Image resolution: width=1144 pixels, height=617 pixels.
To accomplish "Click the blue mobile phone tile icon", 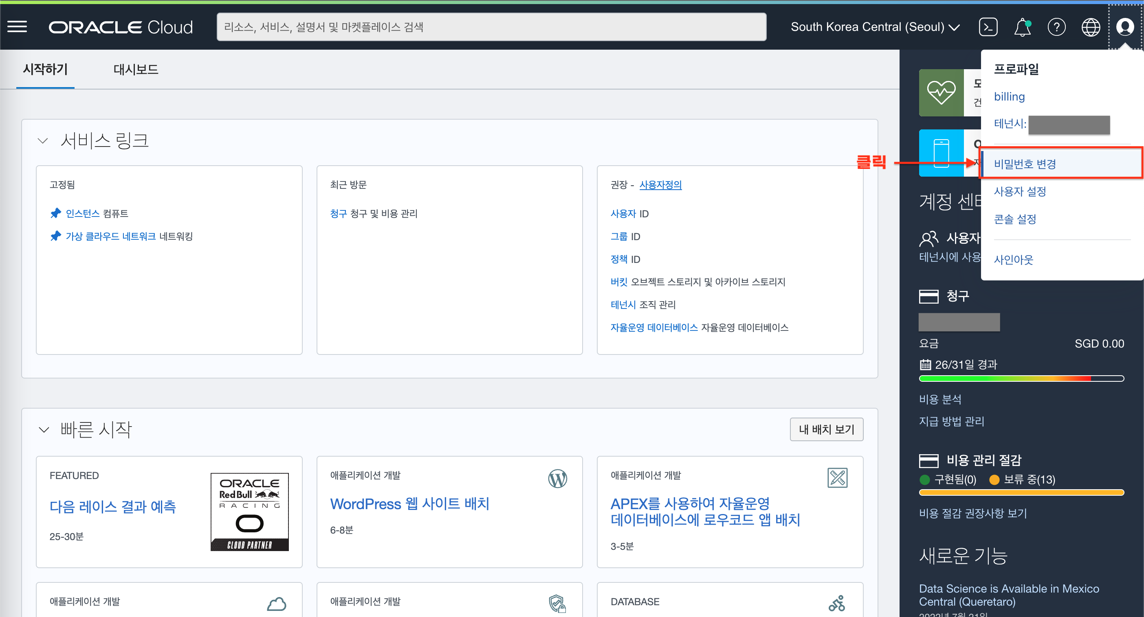I will click(x=941, y=153).
